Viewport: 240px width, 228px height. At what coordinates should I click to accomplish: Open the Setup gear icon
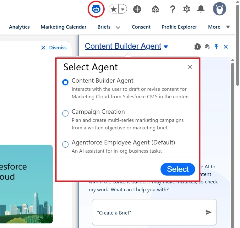click(187, 9)
